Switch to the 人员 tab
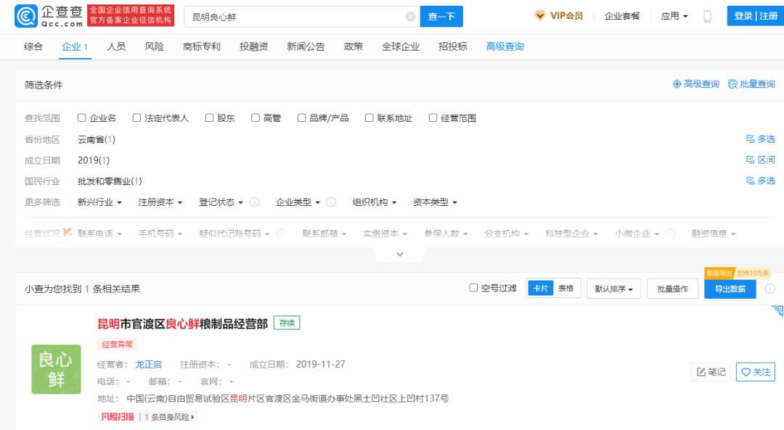 tap(116, 47)
